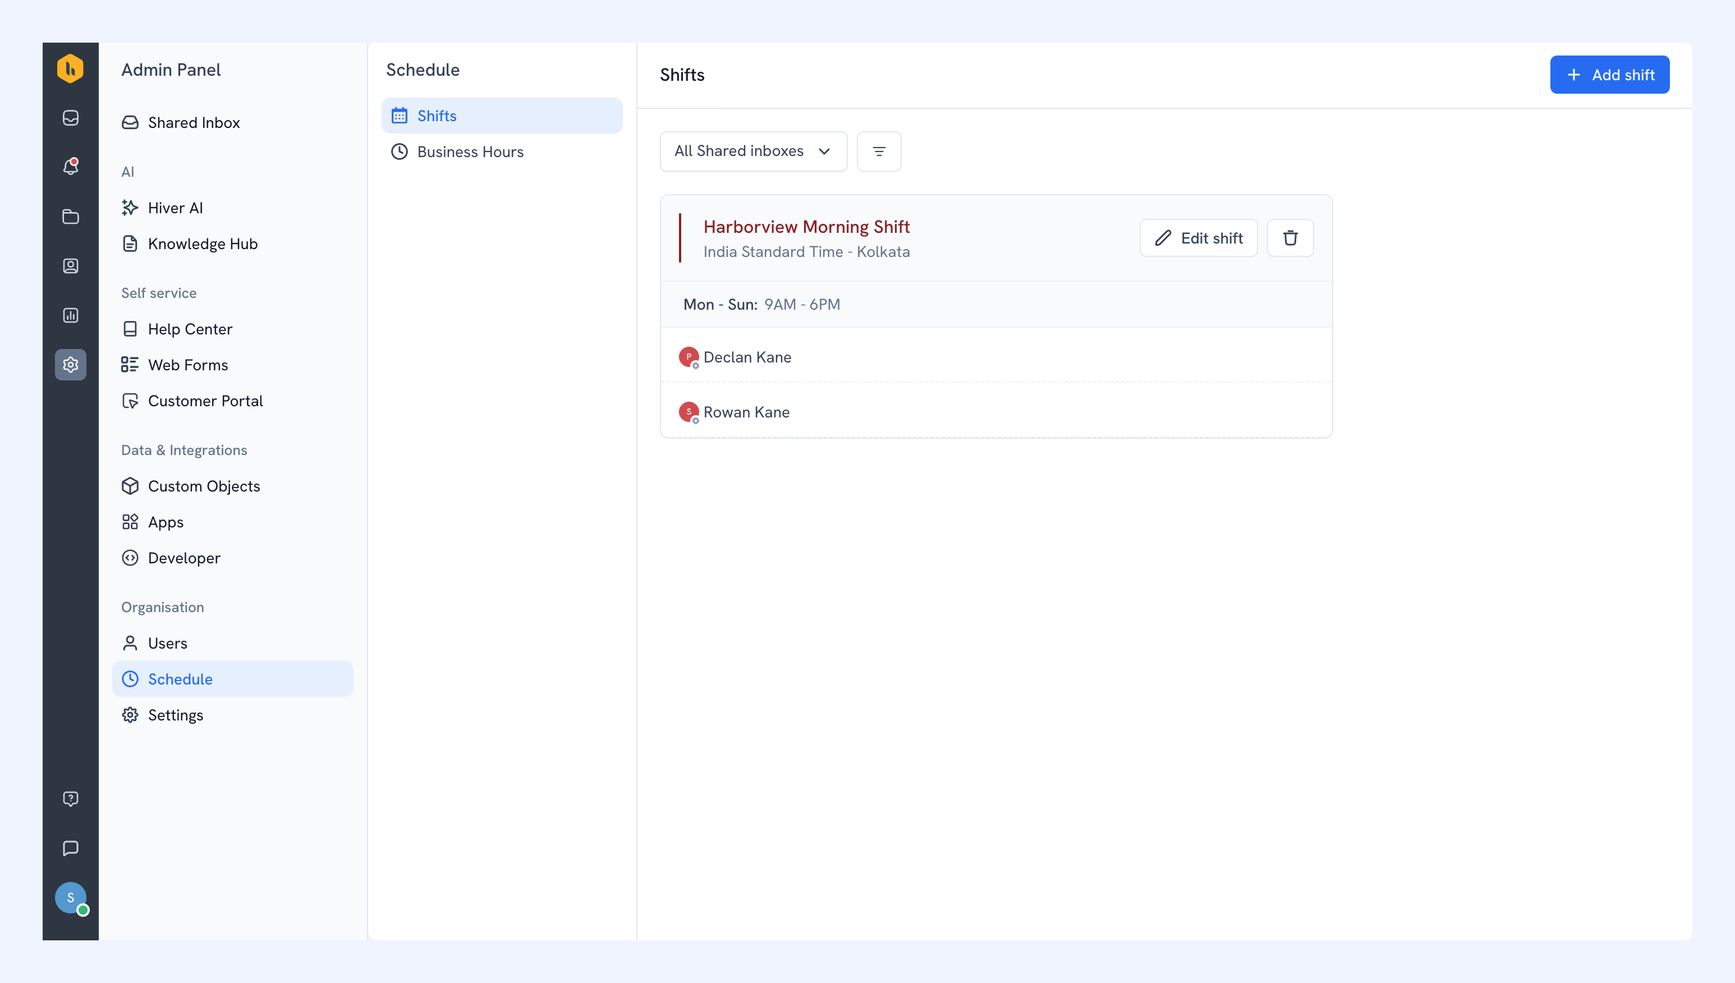This screenshot has height=983, width=1735.
Task: Open Help Center
Action: 232,329
